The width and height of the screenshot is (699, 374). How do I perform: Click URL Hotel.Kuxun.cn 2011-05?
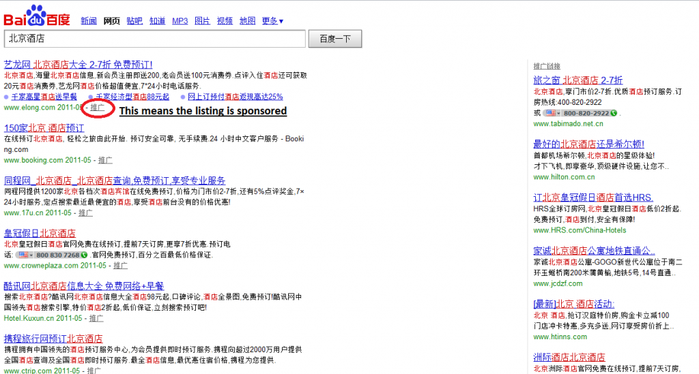[x=43, y=318]
